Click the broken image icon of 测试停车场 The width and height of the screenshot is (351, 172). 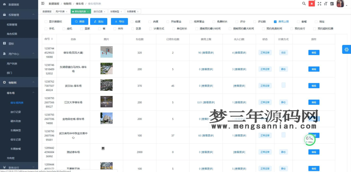[x=103, y=148]
